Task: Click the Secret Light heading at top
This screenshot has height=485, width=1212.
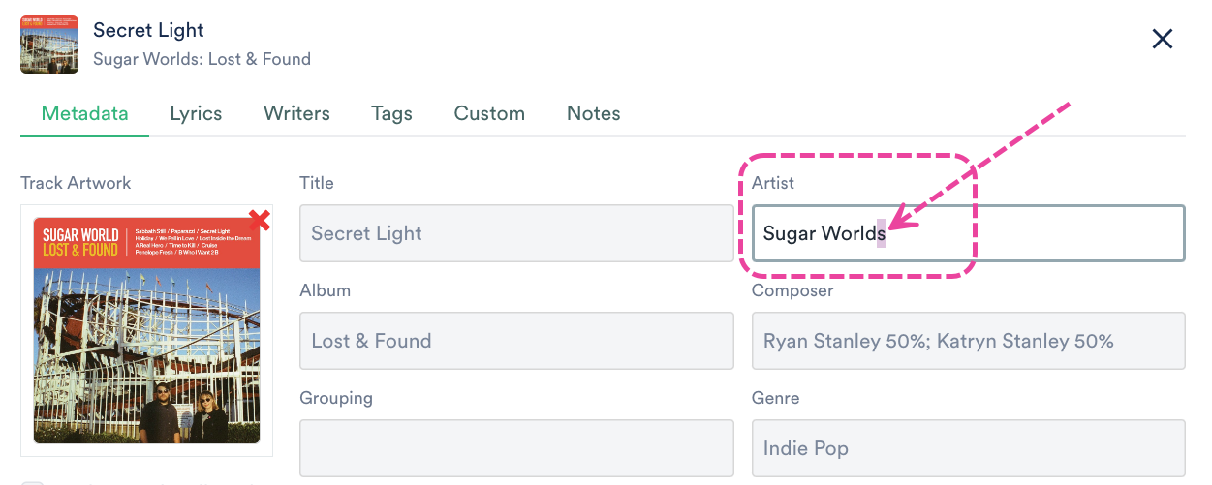Action: tap(148, 31)
